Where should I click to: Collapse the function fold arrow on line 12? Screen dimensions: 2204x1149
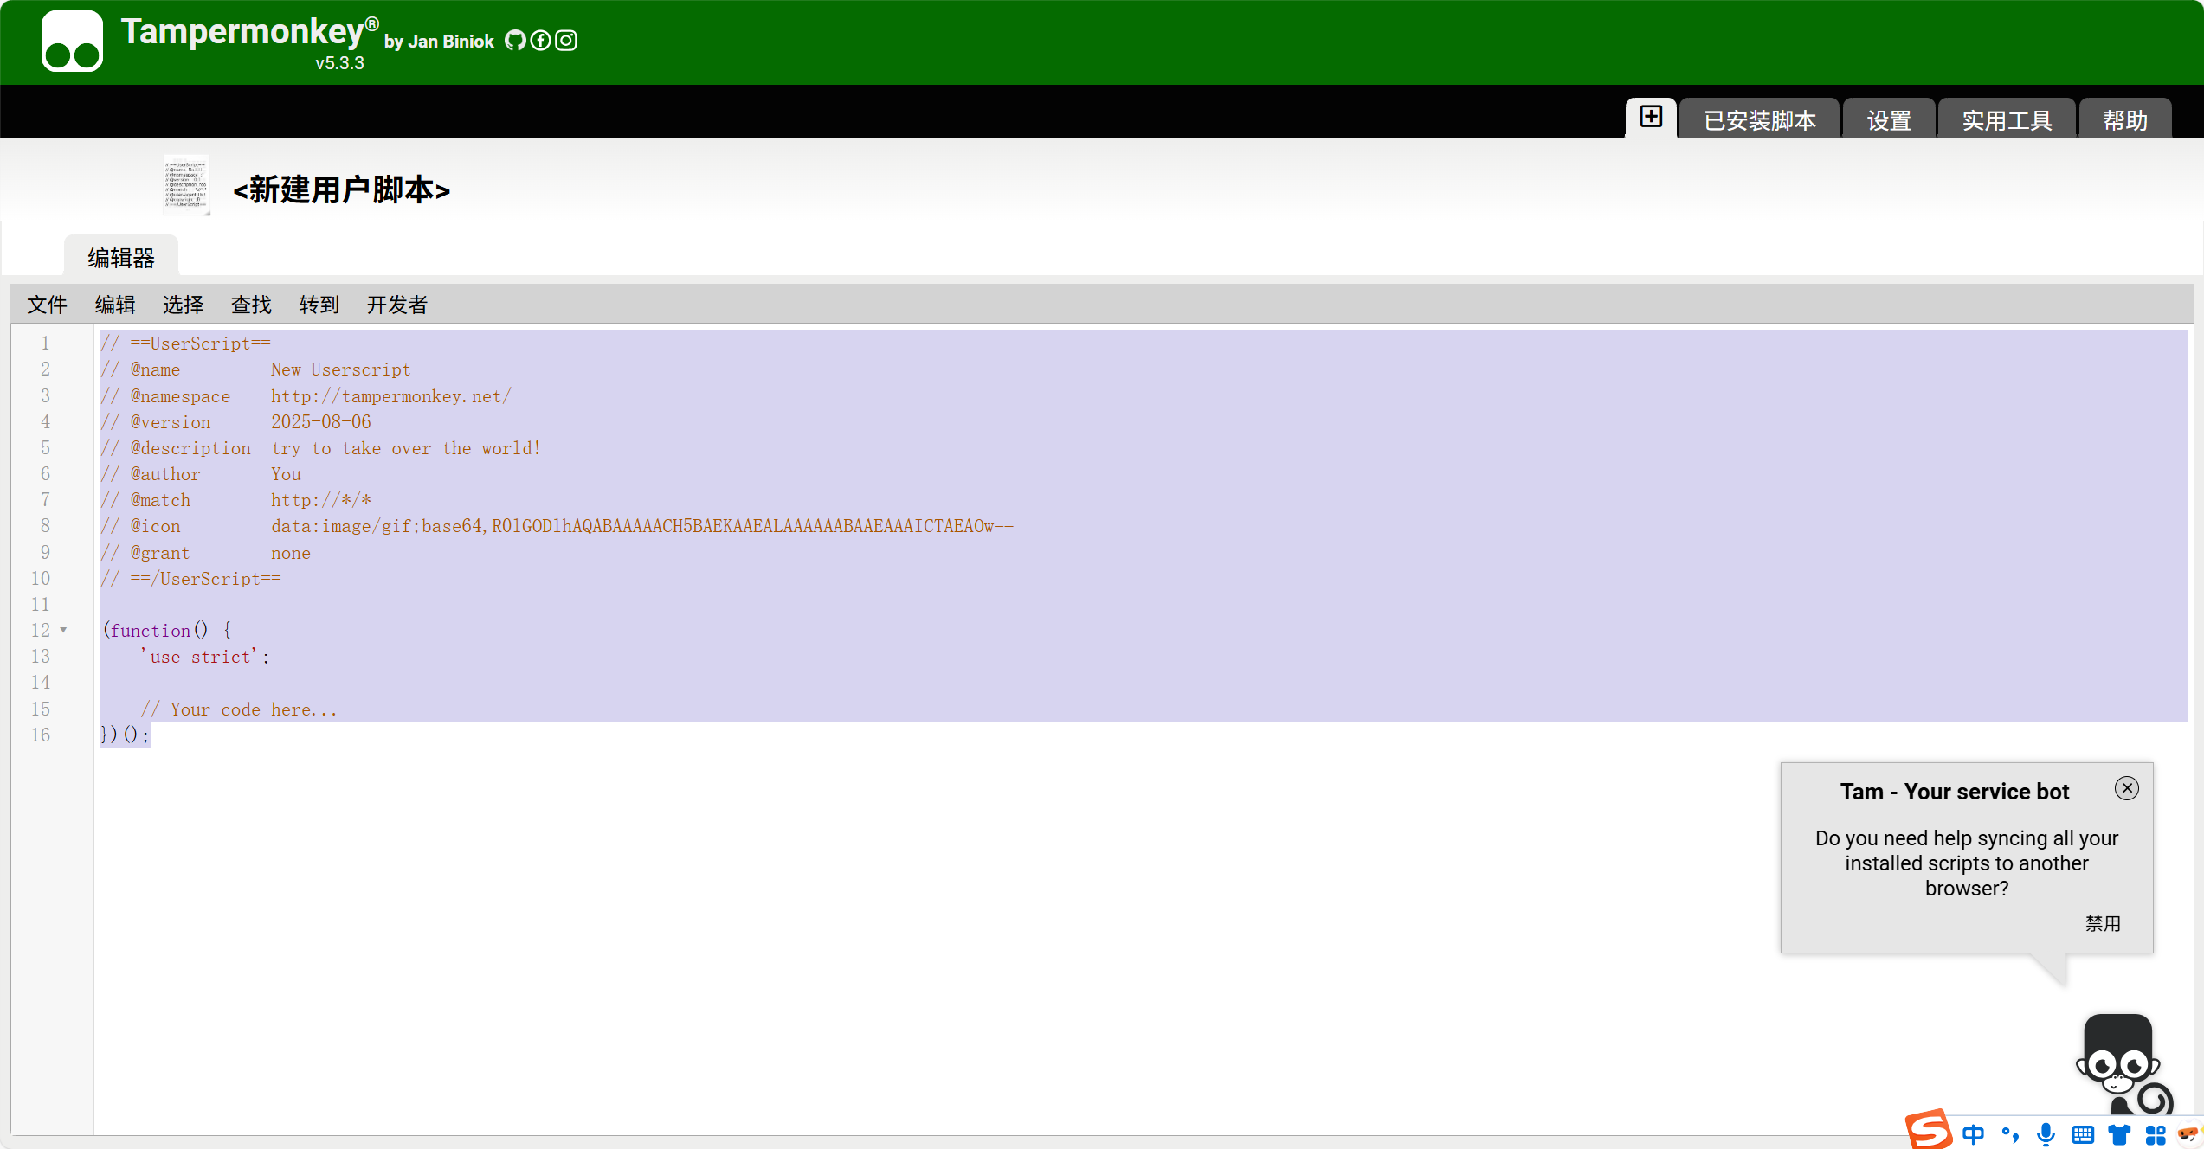63,630
